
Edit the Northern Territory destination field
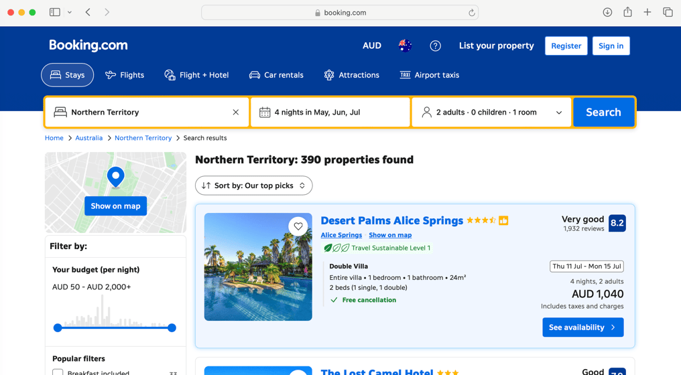point(147,112)
